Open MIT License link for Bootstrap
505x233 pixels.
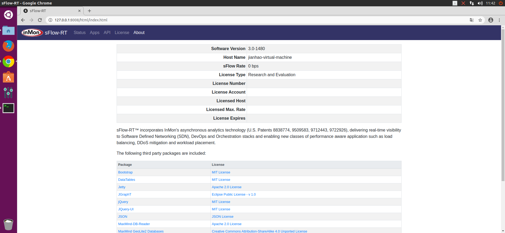click(x=221, y=172)
